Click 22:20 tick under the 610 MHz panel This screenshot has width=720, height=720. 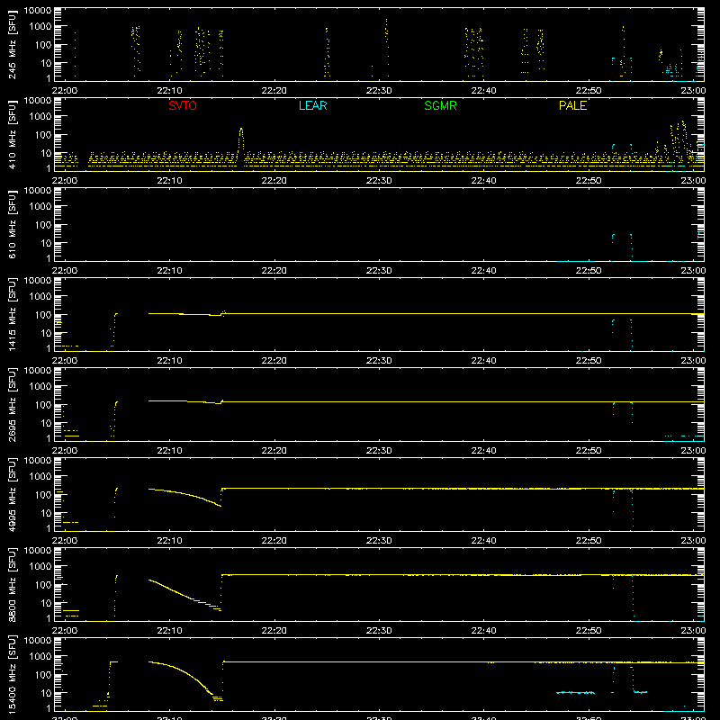pos(274,271)
